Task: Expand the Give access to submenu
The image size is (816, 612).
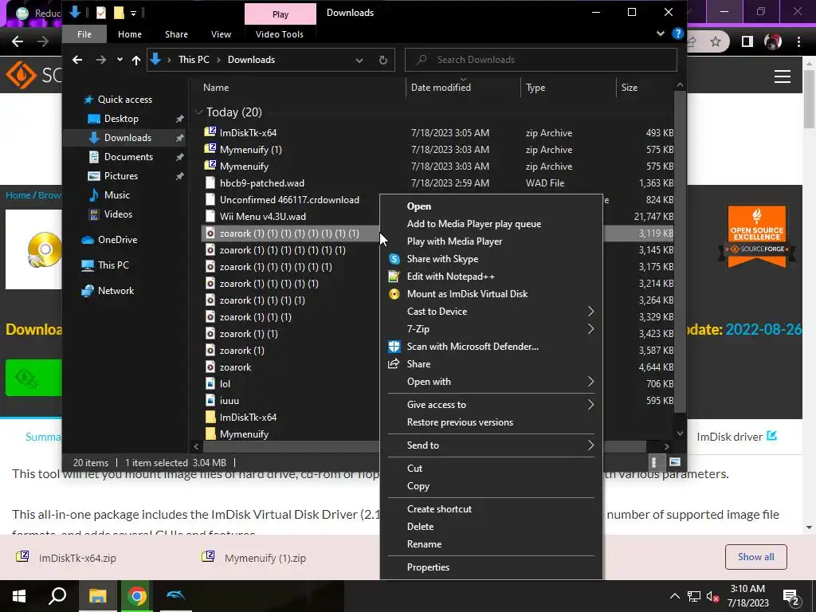Action: pyautogui.click(x=590, y=404)
